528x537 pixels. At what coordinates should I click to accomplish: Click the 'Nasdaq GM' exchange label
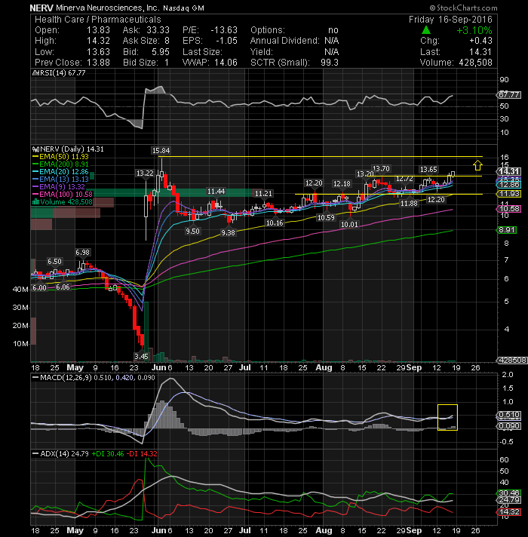click(183, 8)
